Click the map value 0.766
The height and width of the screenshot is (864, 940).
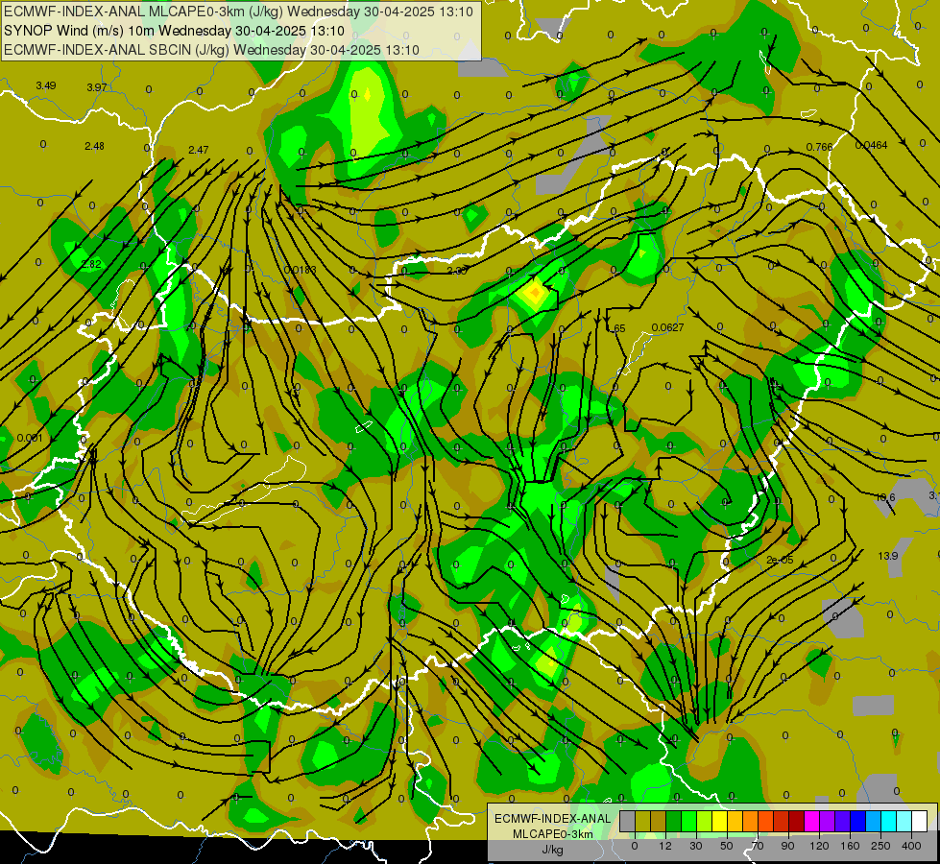[x=819, y=147]
